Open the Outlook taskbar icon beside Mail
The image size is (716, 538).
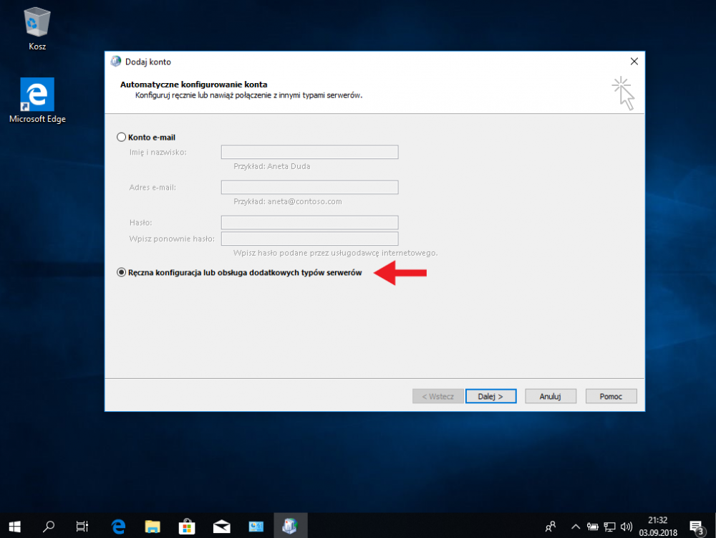[256, 527]
